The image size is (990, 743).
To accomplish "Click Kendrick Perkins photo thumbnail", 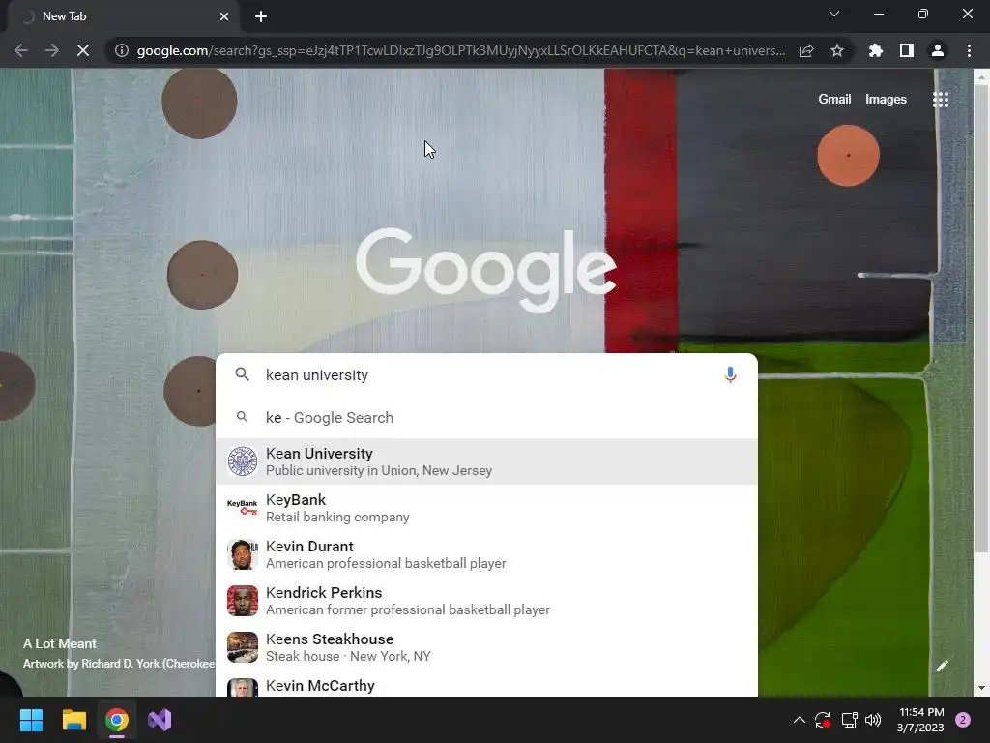I will pyautogui.click(x=243, y=601).
